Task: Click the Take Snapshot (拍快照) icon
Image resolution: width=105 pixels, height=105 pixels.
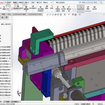Action: point(94,8)
